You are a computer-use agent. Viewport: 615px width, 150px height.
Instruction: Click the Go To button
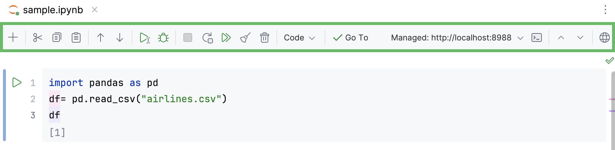pyautogui.click(x=350, y=37)
